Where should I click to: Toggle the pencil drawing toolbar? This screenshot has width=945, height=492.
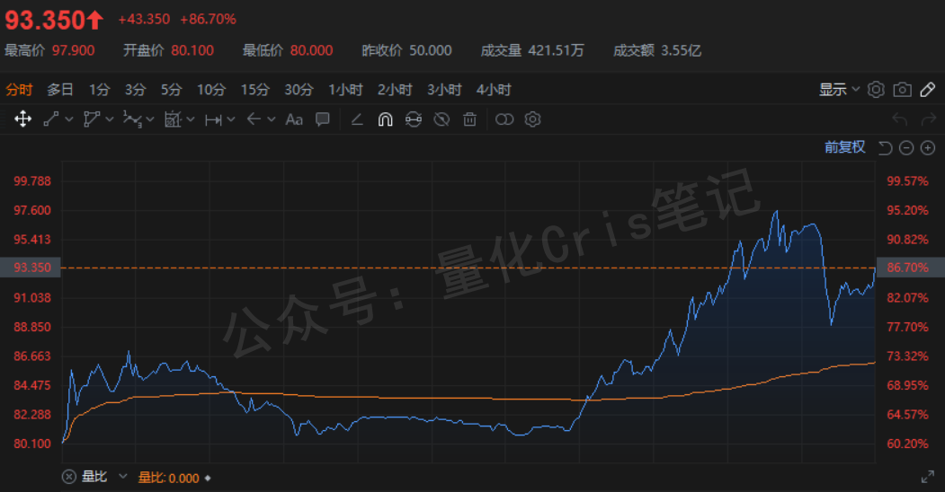(928, 90)
